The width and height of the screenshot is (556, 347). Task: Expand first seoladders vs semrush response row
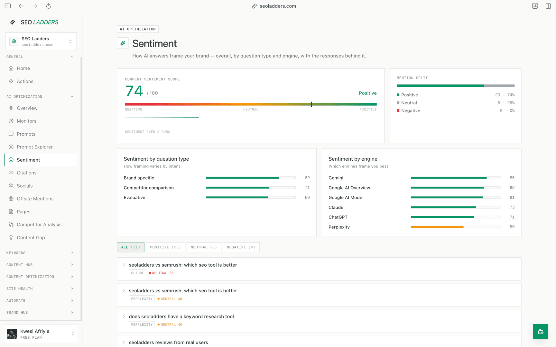319,269
